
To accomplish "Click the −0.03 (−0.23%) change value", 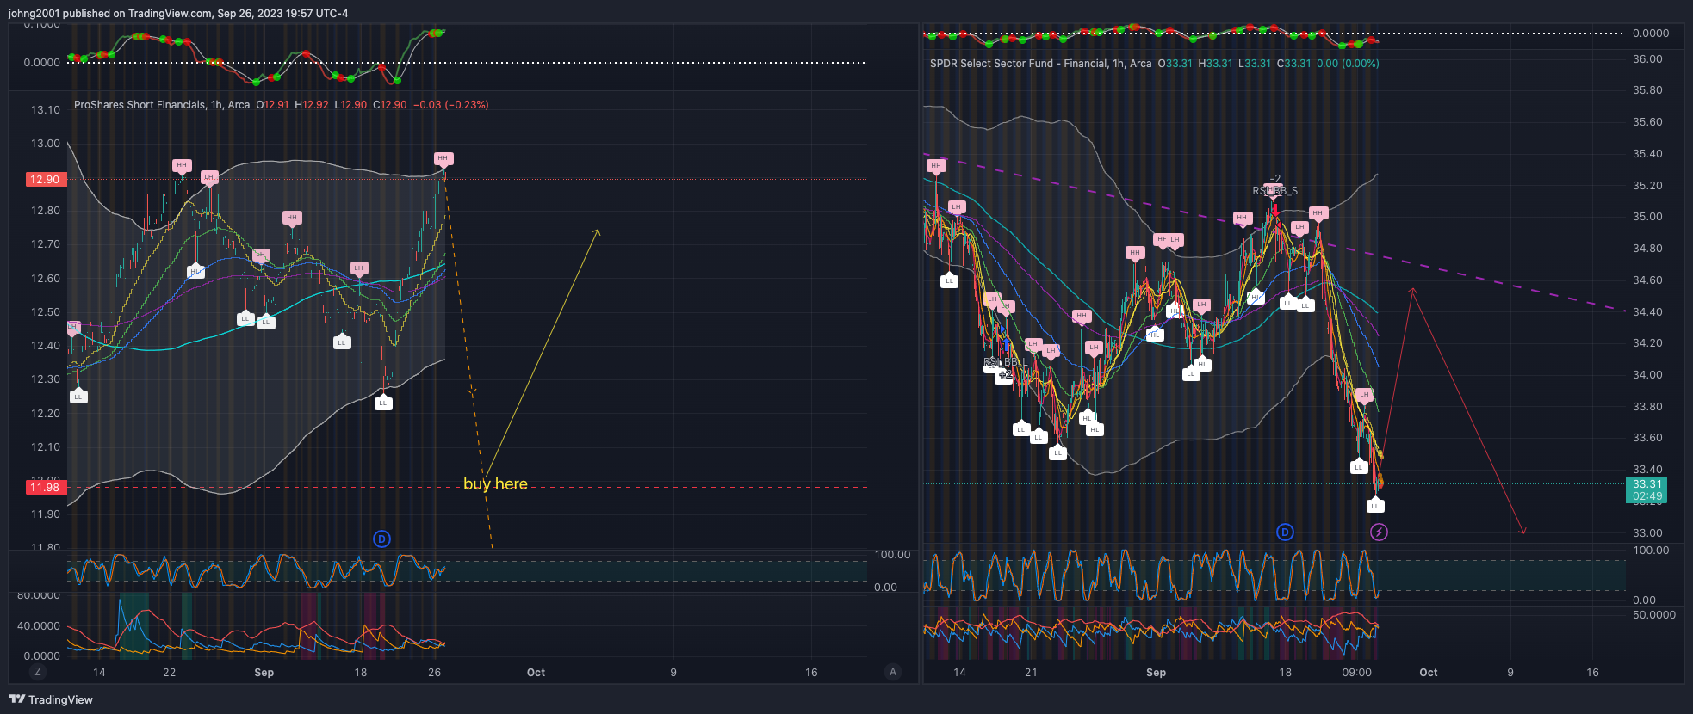I will click(x=451, y=105).
